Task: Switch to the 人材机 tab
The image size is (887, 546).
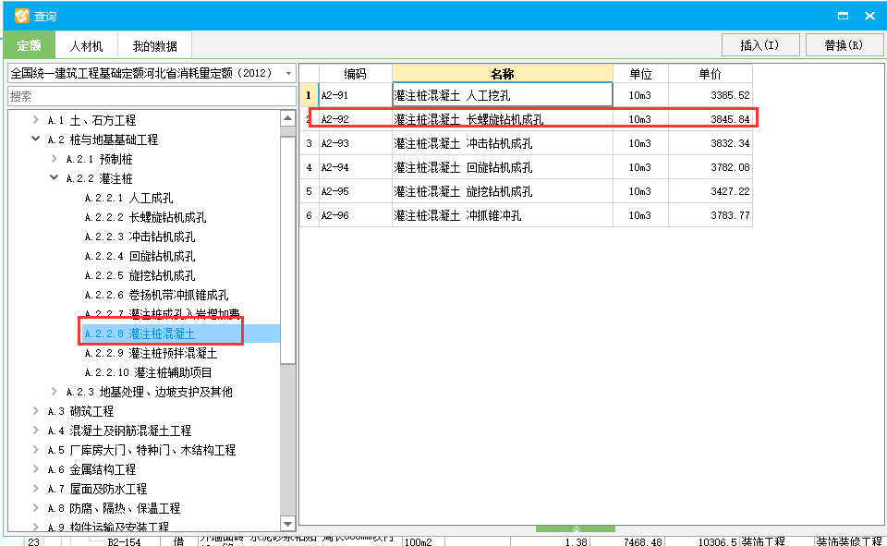Action: click(86, 46)
